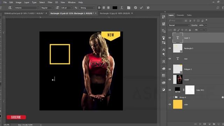Image resolution: width=224 pixels, height=126 pixels.
Task: Toggle Character and Paragraph panels icon
Action: tap(129, 8)
